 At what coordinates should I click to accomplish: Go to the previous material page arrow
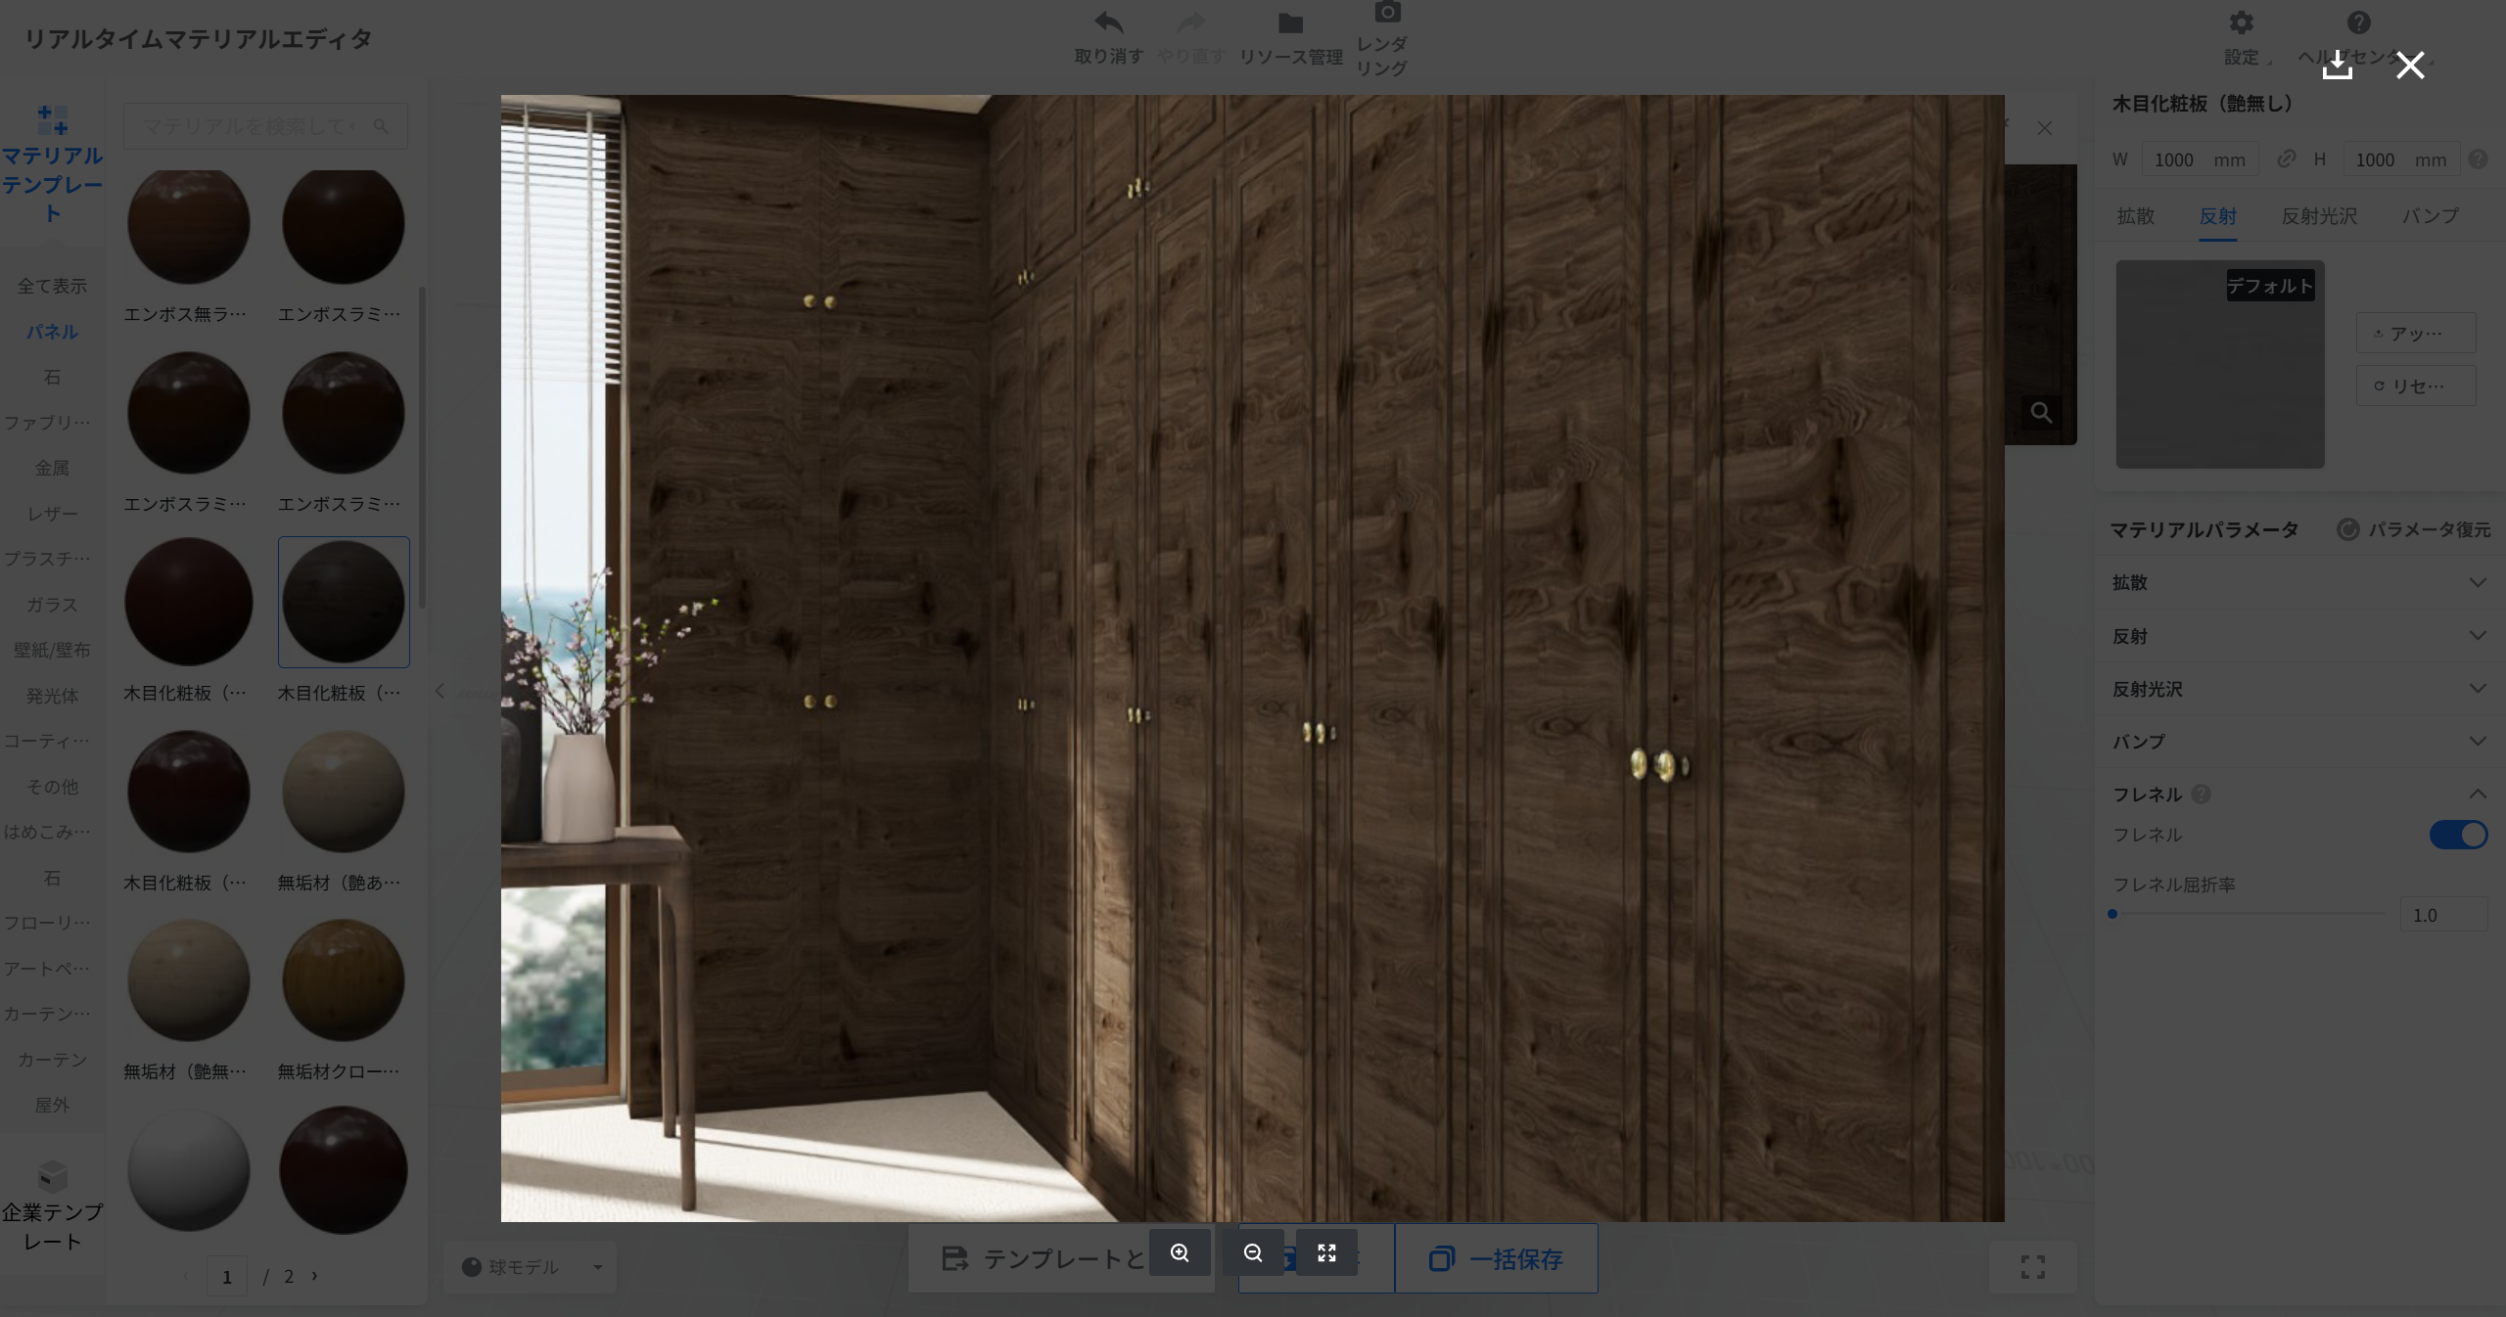[185, 1276]
